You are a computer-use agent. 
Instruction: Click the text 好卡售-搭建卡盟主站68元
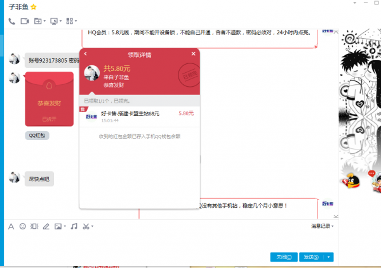130,113
